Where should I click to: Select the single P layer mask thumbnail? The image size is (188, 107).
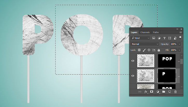tap(167, 76)
